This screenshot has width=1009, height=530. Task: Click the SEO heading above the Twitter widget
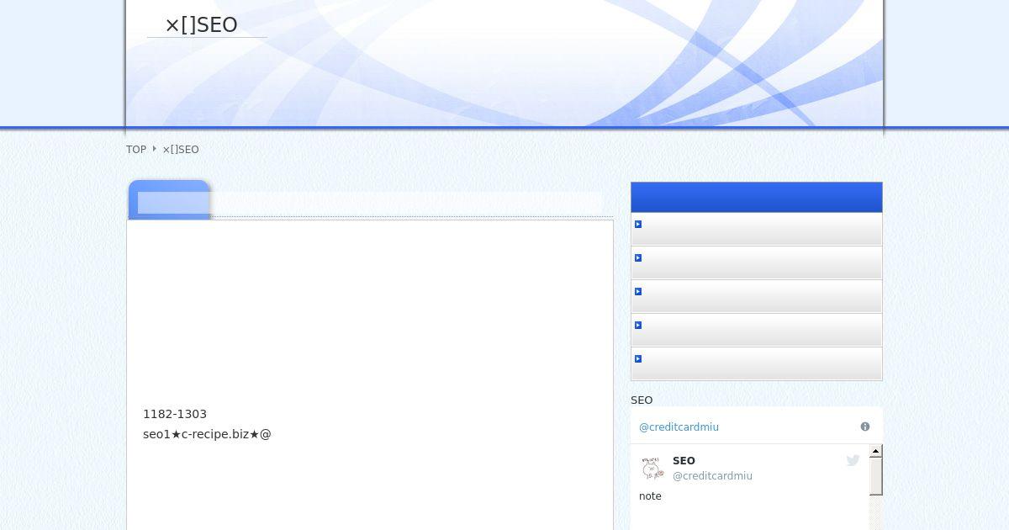[x=642, y=400]
